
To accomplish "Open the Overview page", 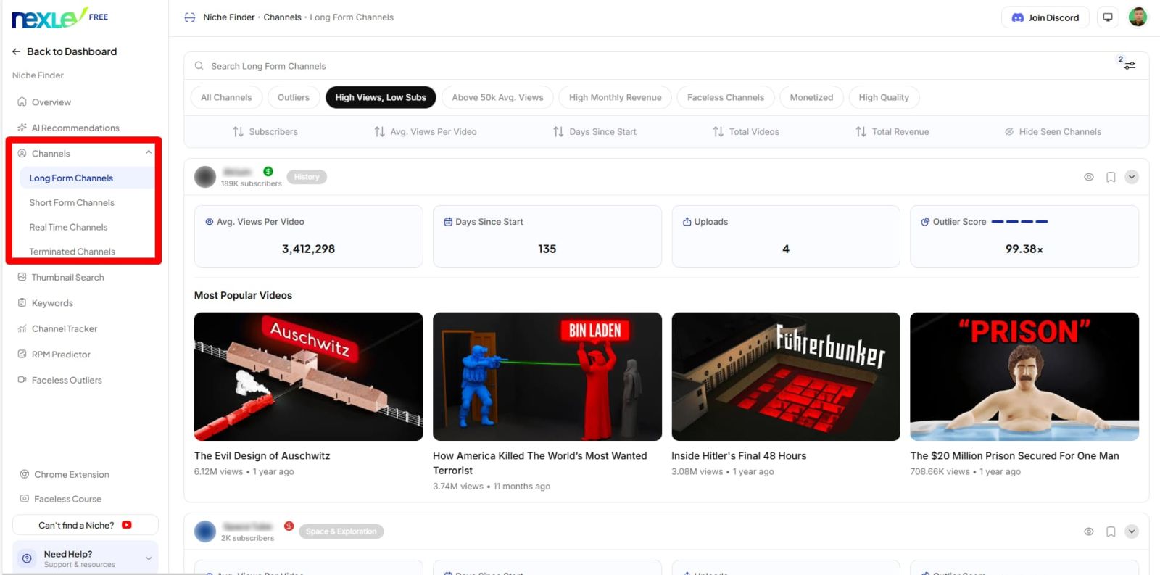I will pos(51,102).
